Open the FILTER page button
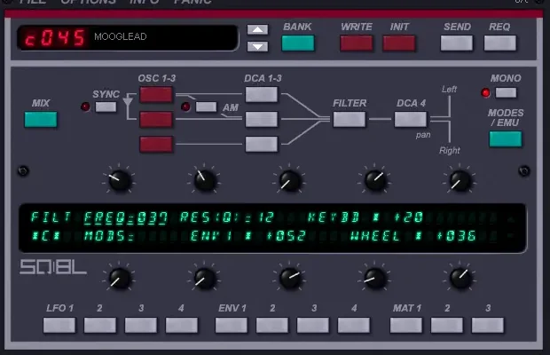Screen dimensions: 550x355 [x=349, y=119]
